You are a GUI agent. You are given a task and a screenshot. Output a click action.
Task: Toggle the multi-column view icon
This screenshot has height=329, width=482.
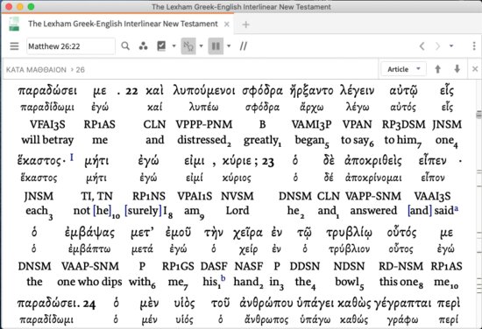(216, 46)
